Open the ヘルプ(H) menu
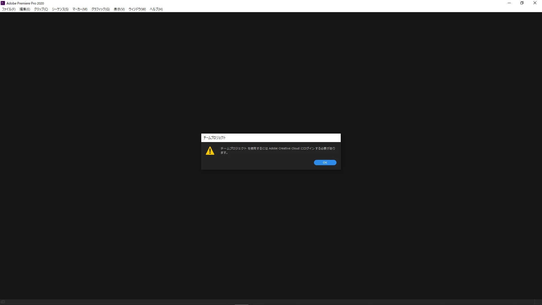The image size is (542, 305). 156,9
